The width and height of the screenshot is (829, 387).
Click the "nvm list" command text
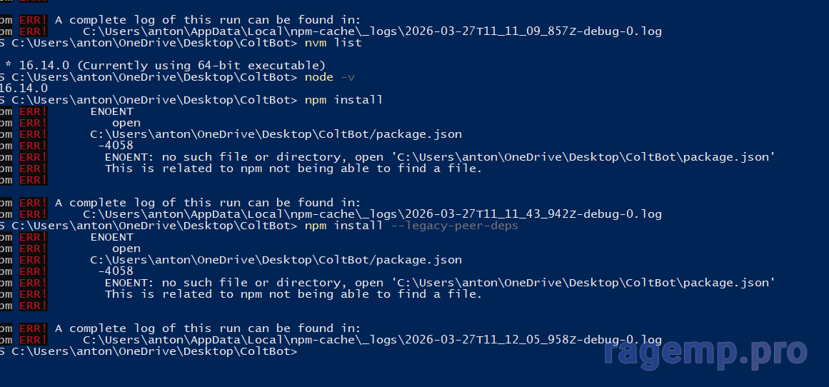pos(333,43)
